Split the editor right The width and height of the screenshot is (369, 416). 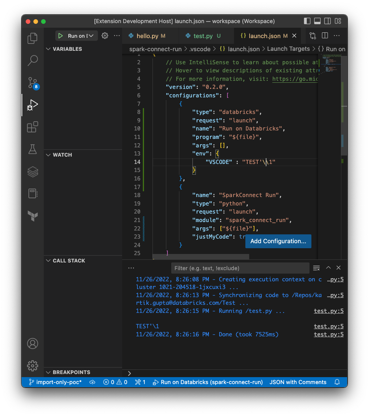[325, 35]
